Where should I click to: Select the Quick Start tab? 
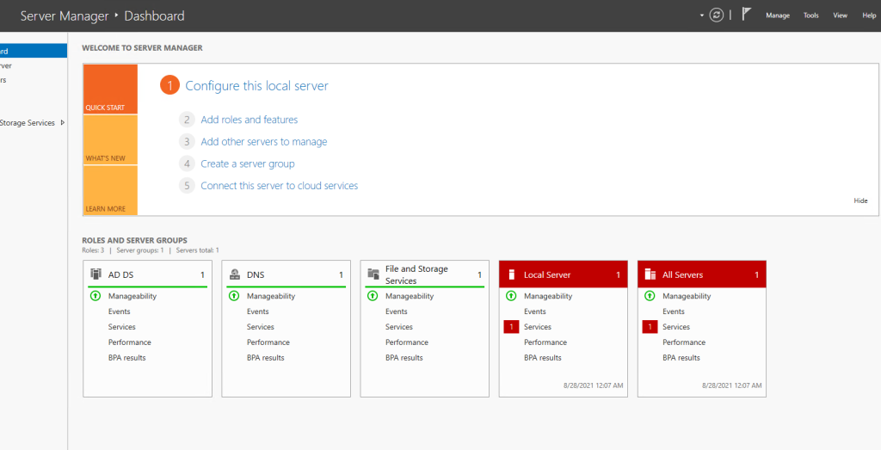(x=110, y=89)
